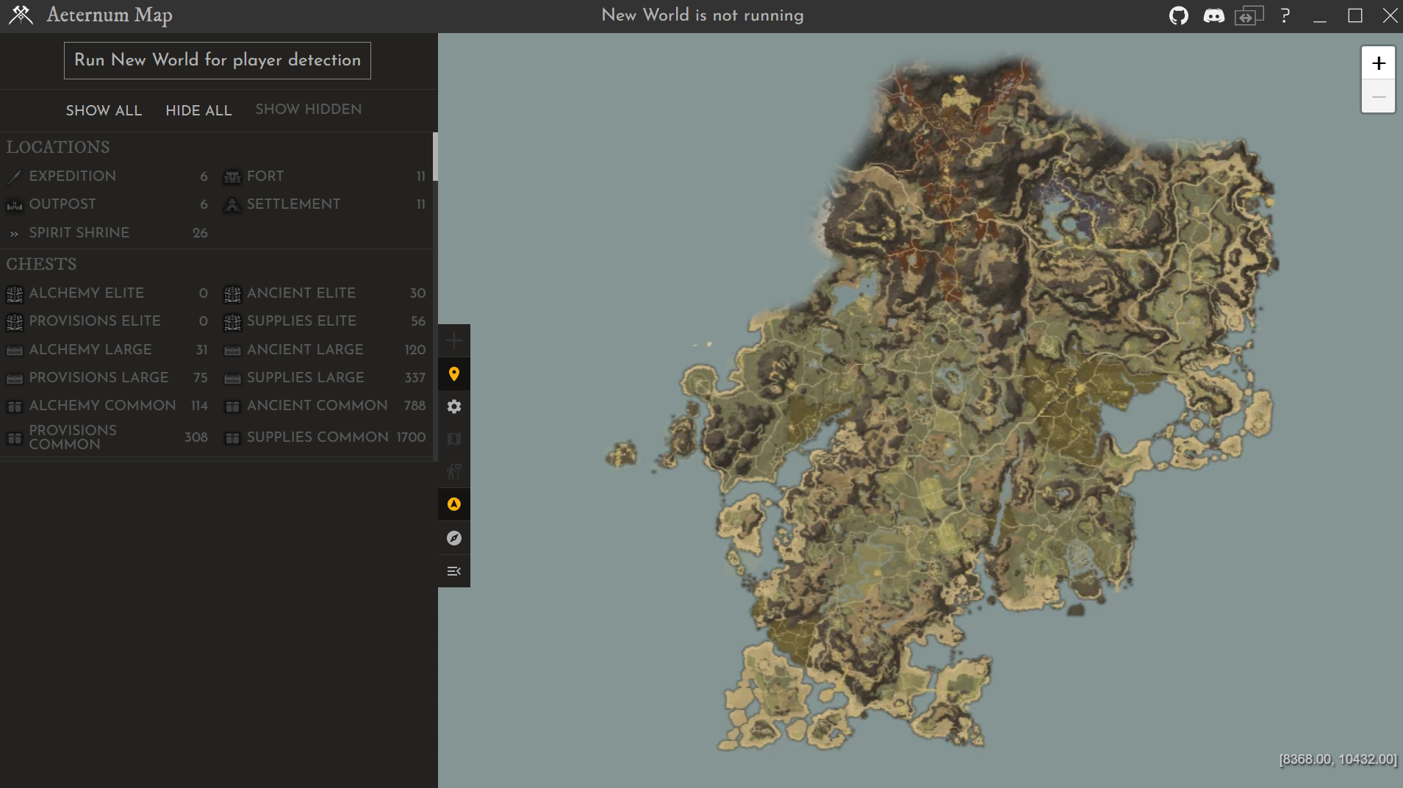Select the routes hiker icon

[x=454, y=471]
